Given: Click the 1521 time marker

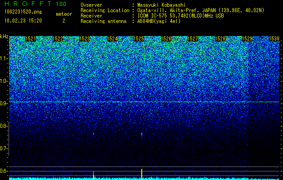Looking at the screenshot, I should coord(31,39).
